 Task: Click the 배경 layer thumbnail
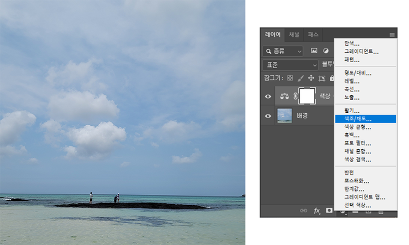click(x=284, y=116)
